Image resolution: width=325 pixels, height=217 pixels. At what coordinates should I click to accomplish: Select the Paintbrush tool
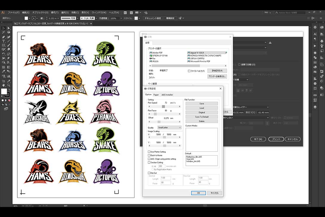[x=9, y=45]
